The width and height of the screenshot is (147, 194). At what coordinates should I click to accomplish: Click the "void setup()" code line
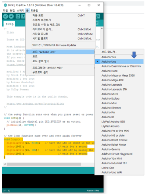[14, 118]
